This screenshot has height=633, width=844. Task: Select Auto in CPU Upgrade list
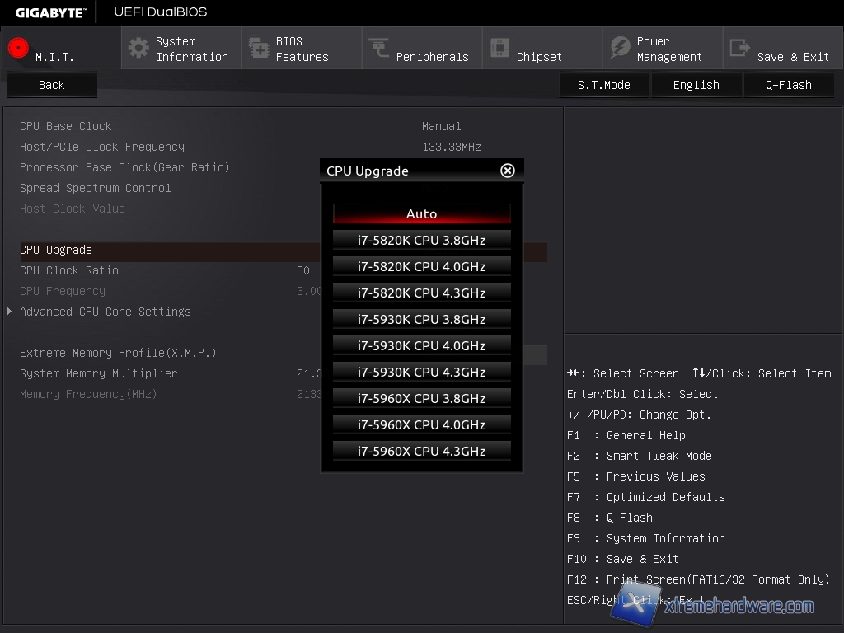[x=421, y=213]
